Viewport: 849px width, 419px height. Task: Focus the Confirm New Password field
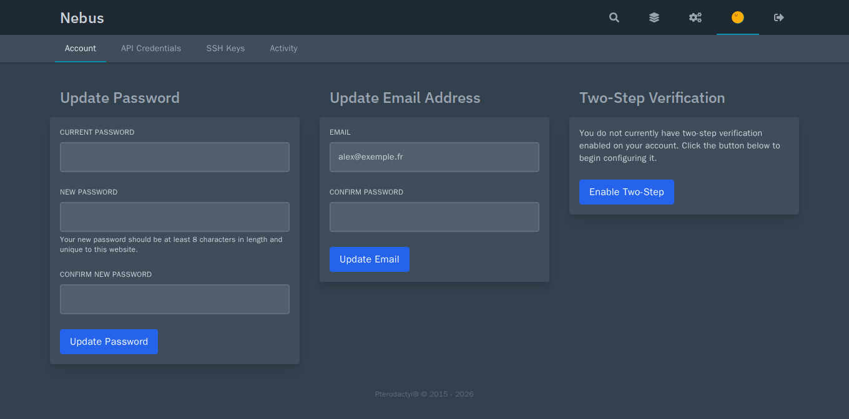tap(175, 299)
